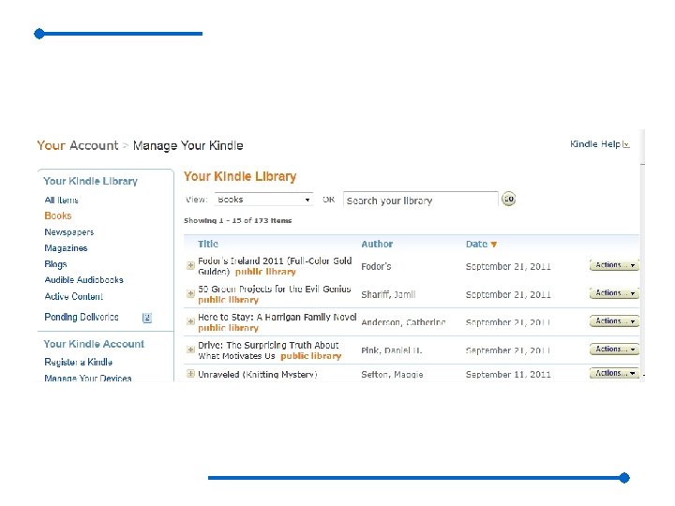Open Actions menu for Drive book
The image size is (675, 506).
pyautogui.click(x=614, y=349)
